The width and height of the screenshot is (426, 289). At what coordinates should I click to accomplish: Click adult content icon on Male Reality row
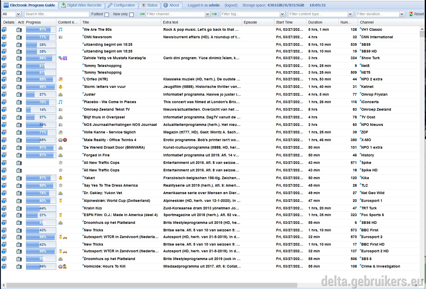point(65,140)
